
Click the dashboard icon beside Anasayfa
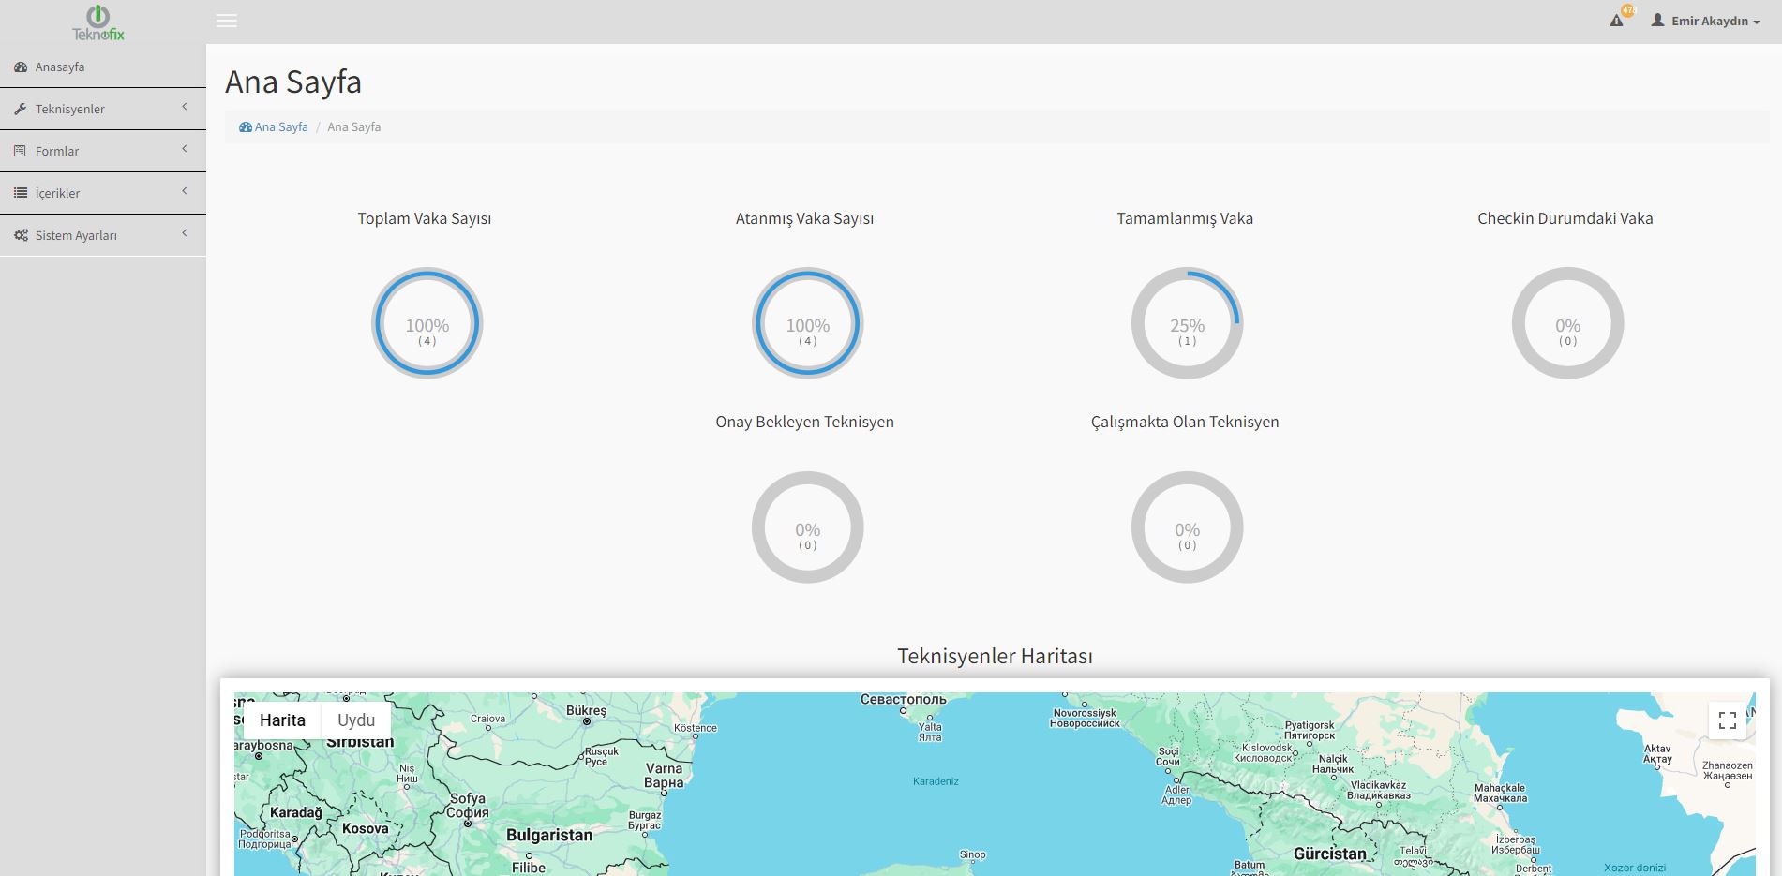pos(21,67)
